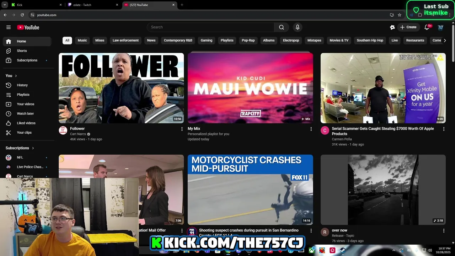
Task: Click the volume speaker tray icon
Action: pyautogui.click(x=430, y=250)
